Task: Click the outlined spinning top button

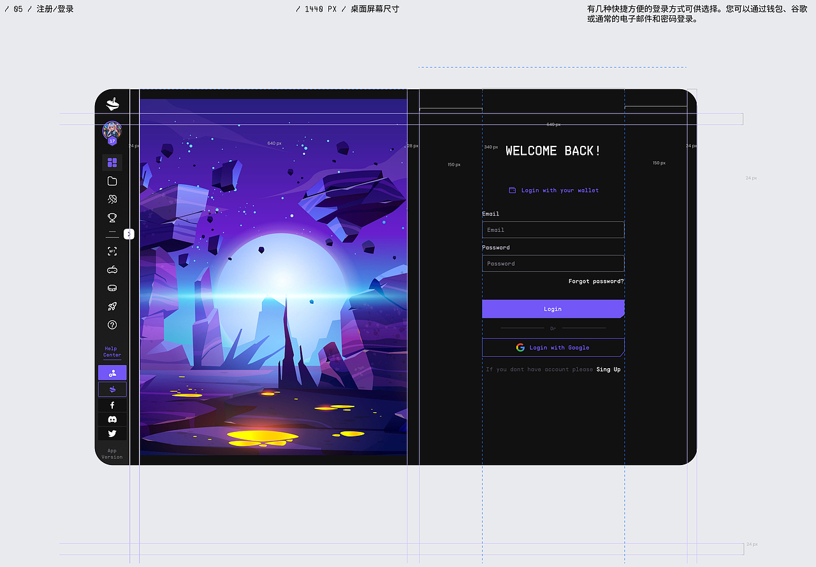Action: (x=112, y=389)
